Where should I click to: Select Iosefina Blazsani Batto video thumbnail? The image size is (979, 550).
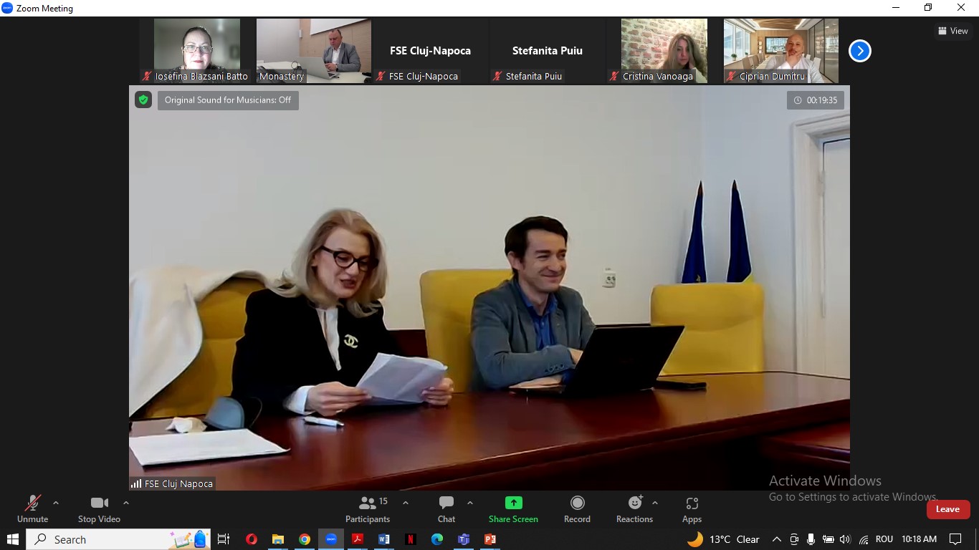[197, 51]
